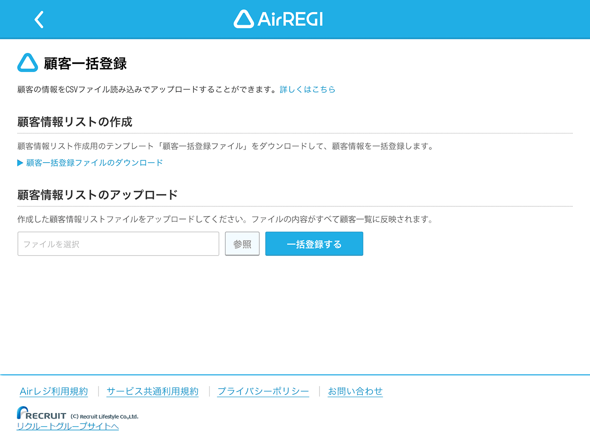Click the back arrow in header
This screenshot has width=590, height=442.
click(x=39, y=20)
